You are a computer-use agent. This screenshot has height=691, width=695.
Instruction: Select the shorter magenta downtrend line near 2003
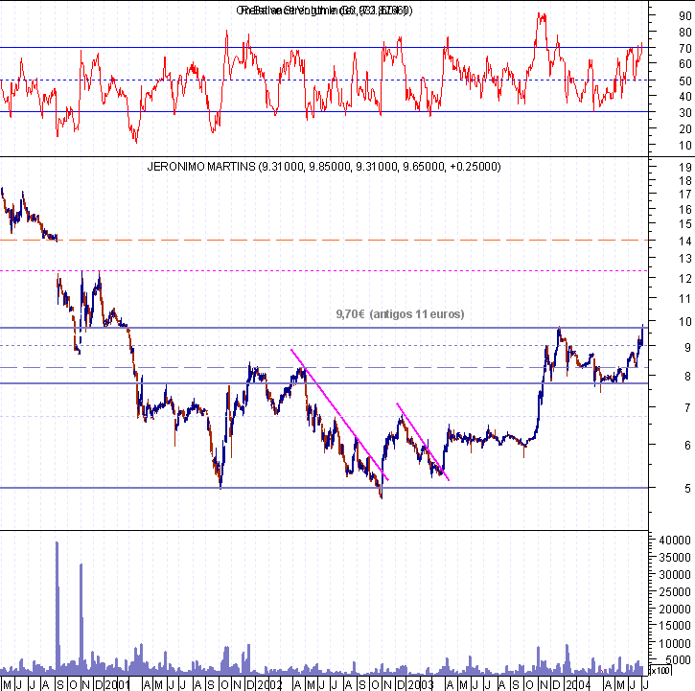pos(423,442)
